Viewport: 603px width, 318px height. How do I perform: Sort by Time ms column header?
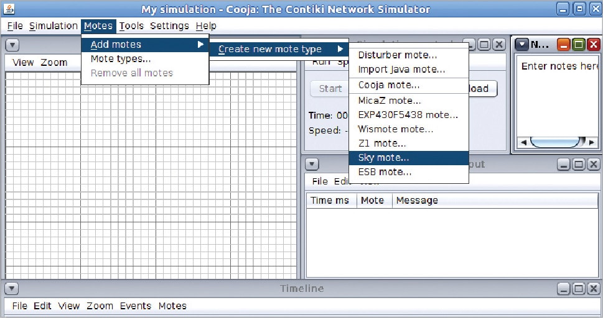(x=332, y=201)
